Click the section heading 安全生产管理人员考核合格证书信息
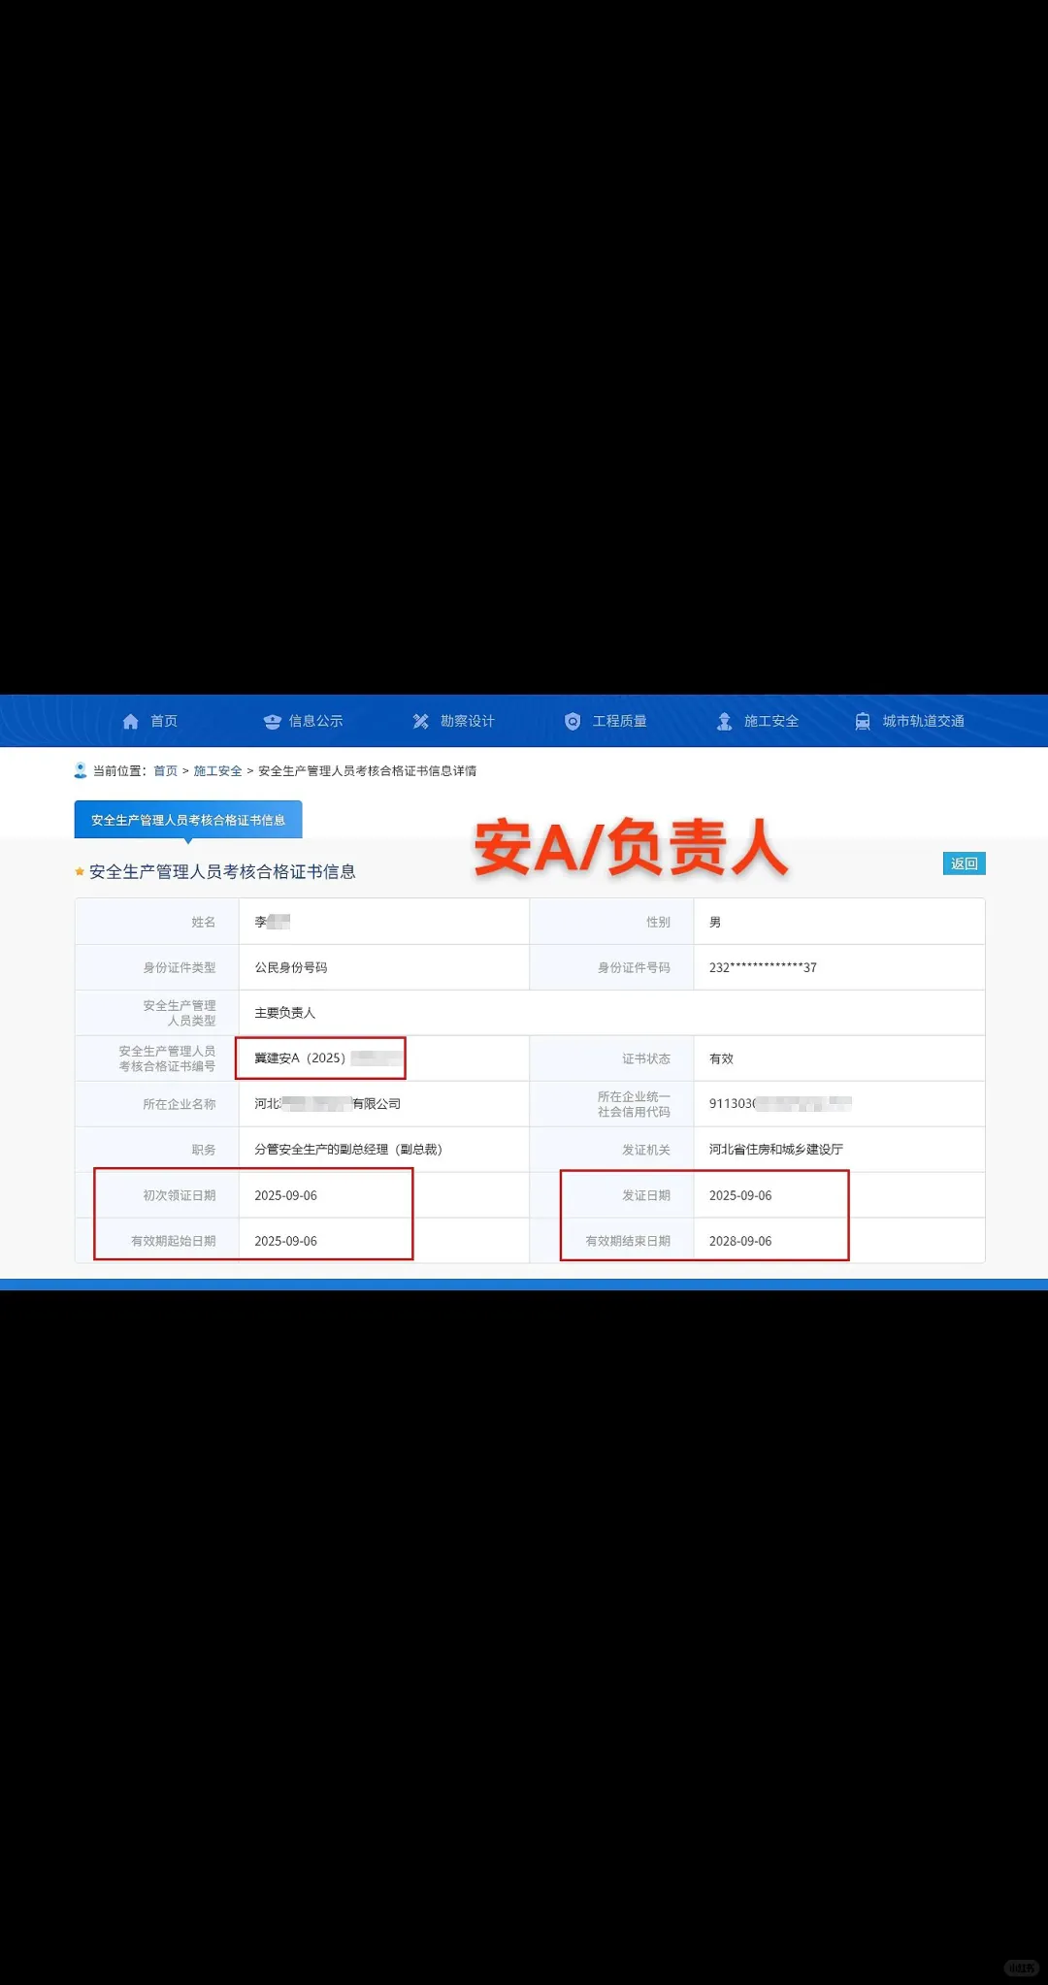This screenshot has height=1985, width=1048. 222,872
